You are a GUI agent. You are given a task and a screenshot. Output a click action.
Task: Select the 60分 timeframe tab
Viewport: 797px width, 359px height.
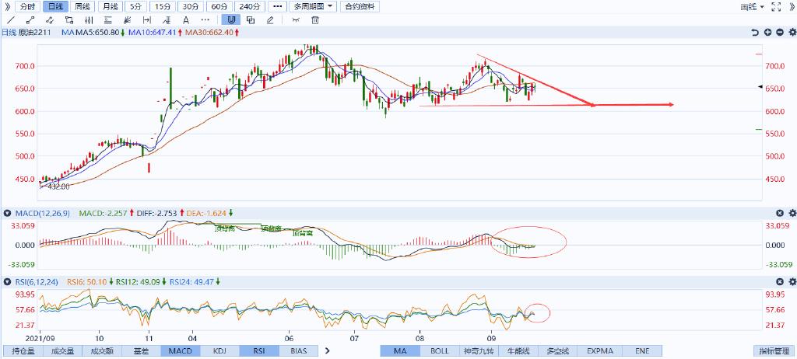(x=219, y=6)
